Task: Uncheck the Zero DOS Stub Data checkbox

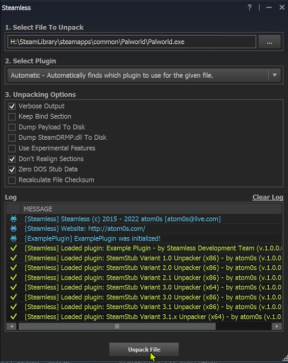Action: [x=12, y=170]
